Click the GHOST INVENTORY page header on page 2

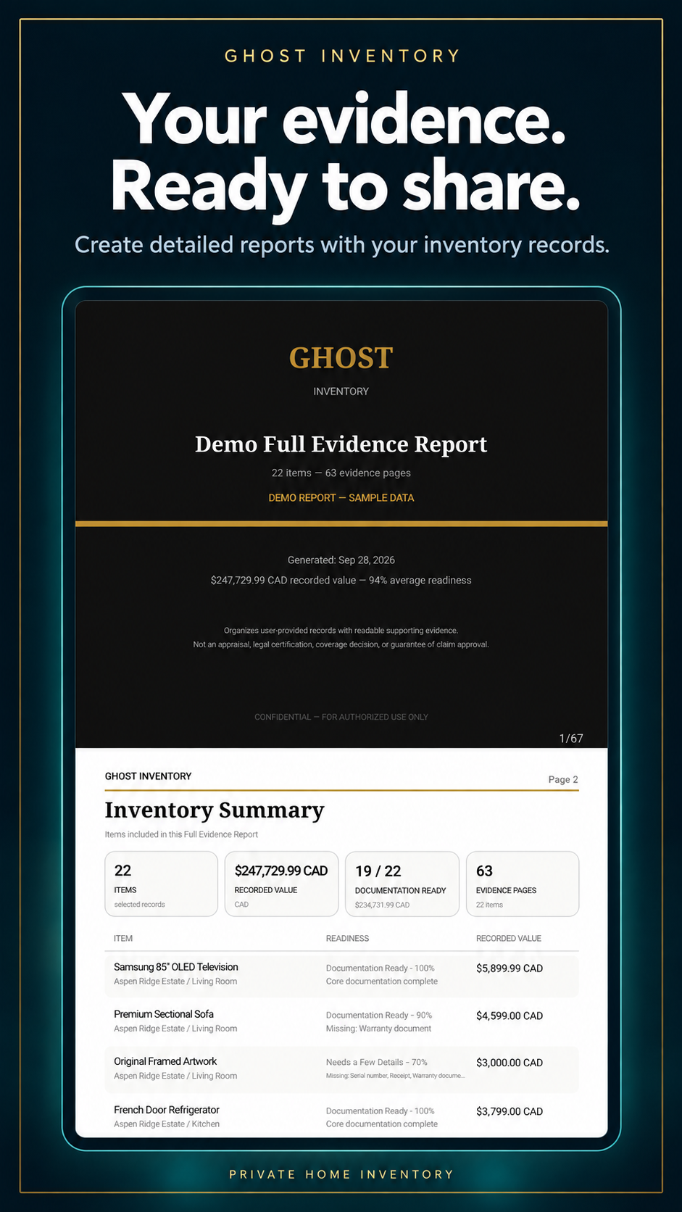tap(149, 776)
